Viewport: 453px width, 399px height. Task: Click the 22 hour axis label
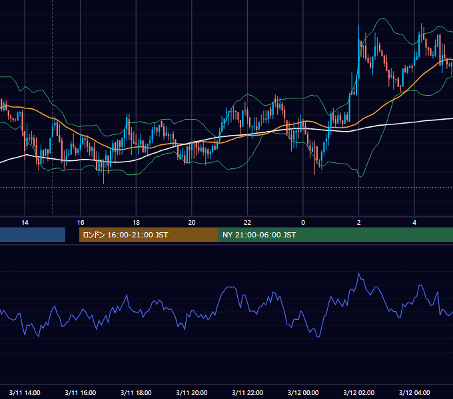click(247, 223)
